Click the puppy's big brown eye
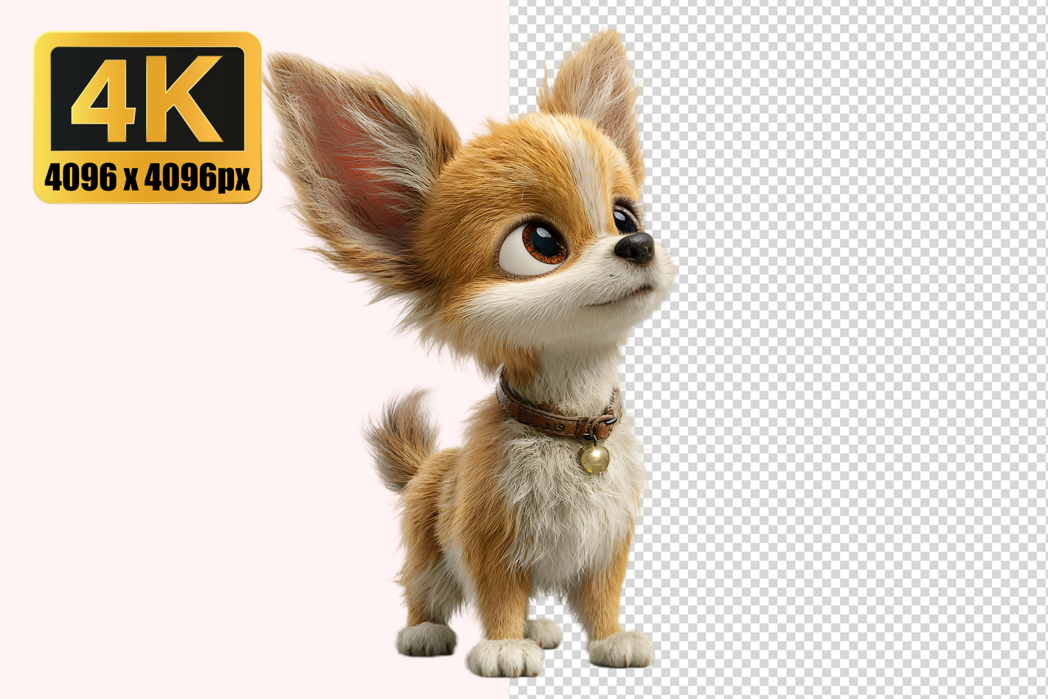This screenshot has width=1048, height=699. (x=541, y=245)
